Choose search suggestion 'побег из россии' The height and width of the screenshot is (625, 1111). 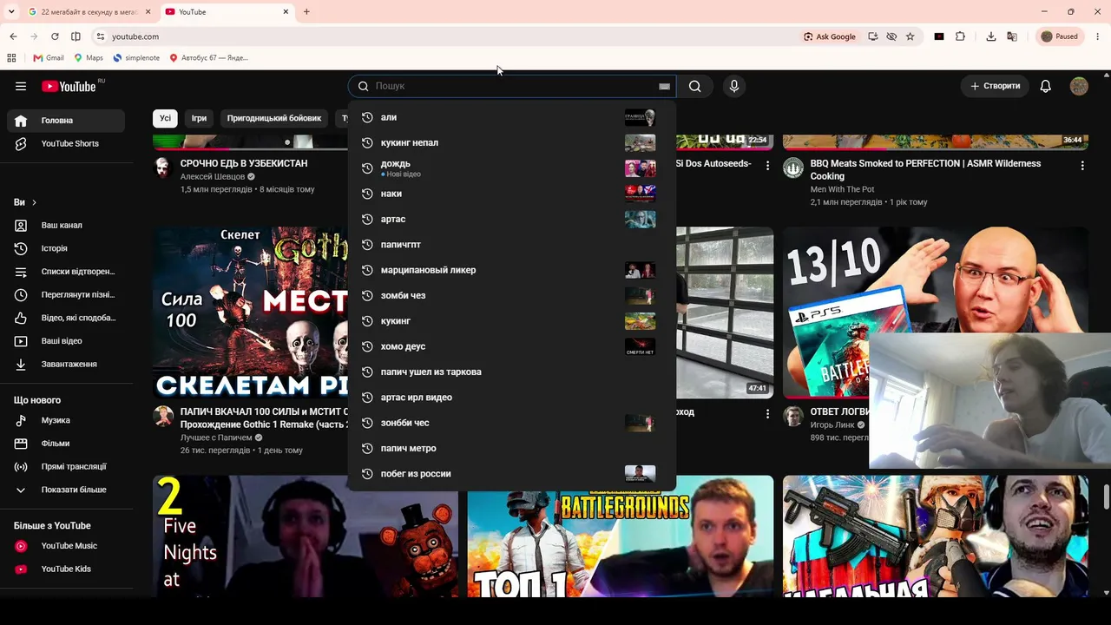coord(511,474)
